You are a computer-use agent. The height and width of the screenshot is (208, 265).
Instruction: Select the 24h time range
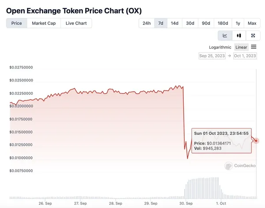pos(146,23)
